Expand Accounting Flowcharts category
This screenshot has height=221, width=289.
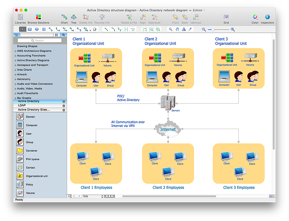point(16,56)
